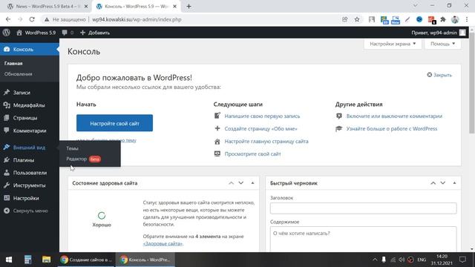Click the ENG language indicator
475x267 pixels.
(x=422, y=260)
